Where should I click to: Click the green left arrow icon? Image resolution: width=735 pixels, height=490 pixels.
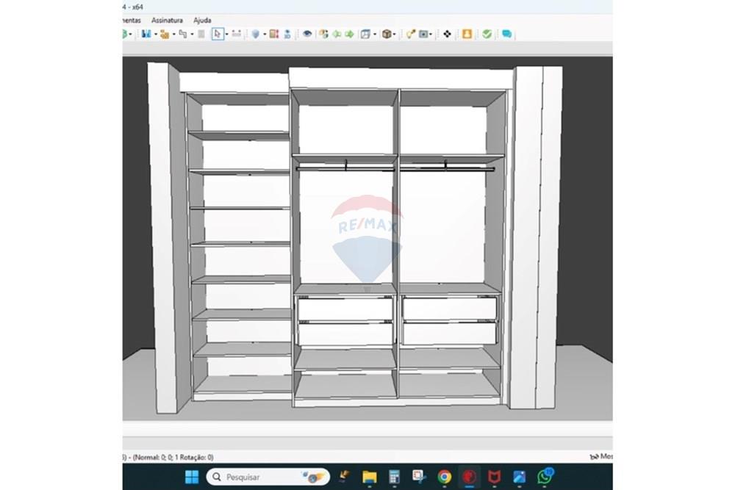click(337, 34)
